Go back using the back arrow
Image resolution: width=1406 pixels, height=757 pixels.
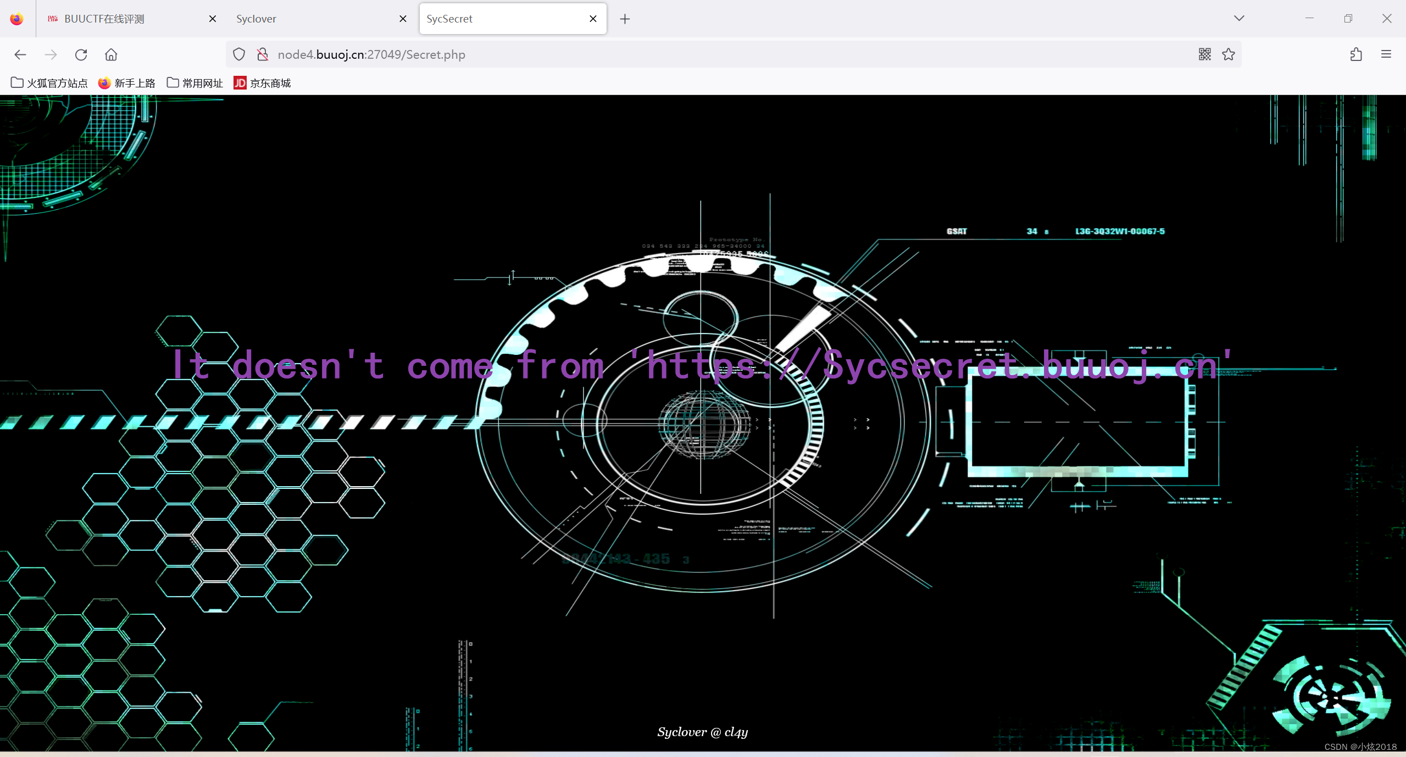click(20, 54)
